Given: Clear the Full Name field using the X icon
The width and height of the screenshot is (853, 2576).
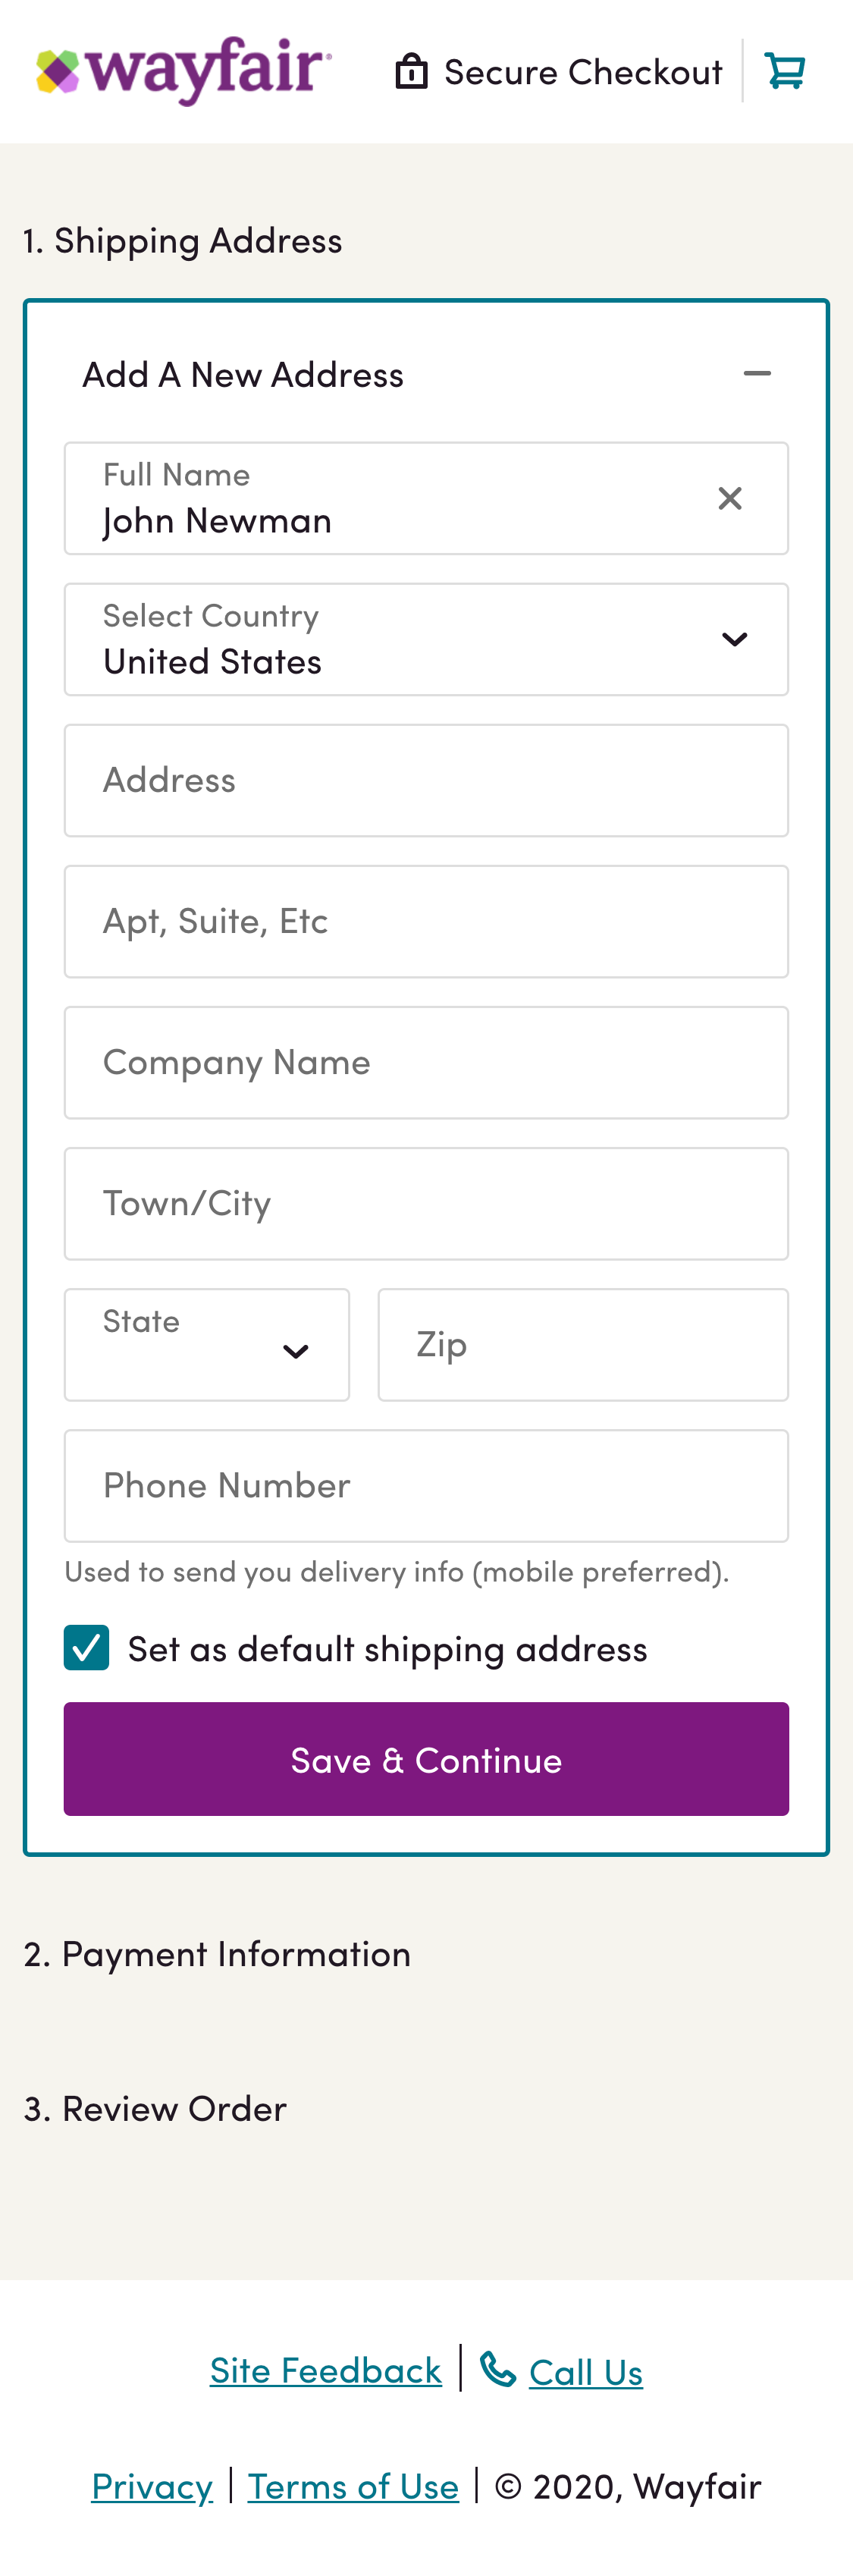Looking at the screenshot, I should pyautogui.click(x=730, y=498).
